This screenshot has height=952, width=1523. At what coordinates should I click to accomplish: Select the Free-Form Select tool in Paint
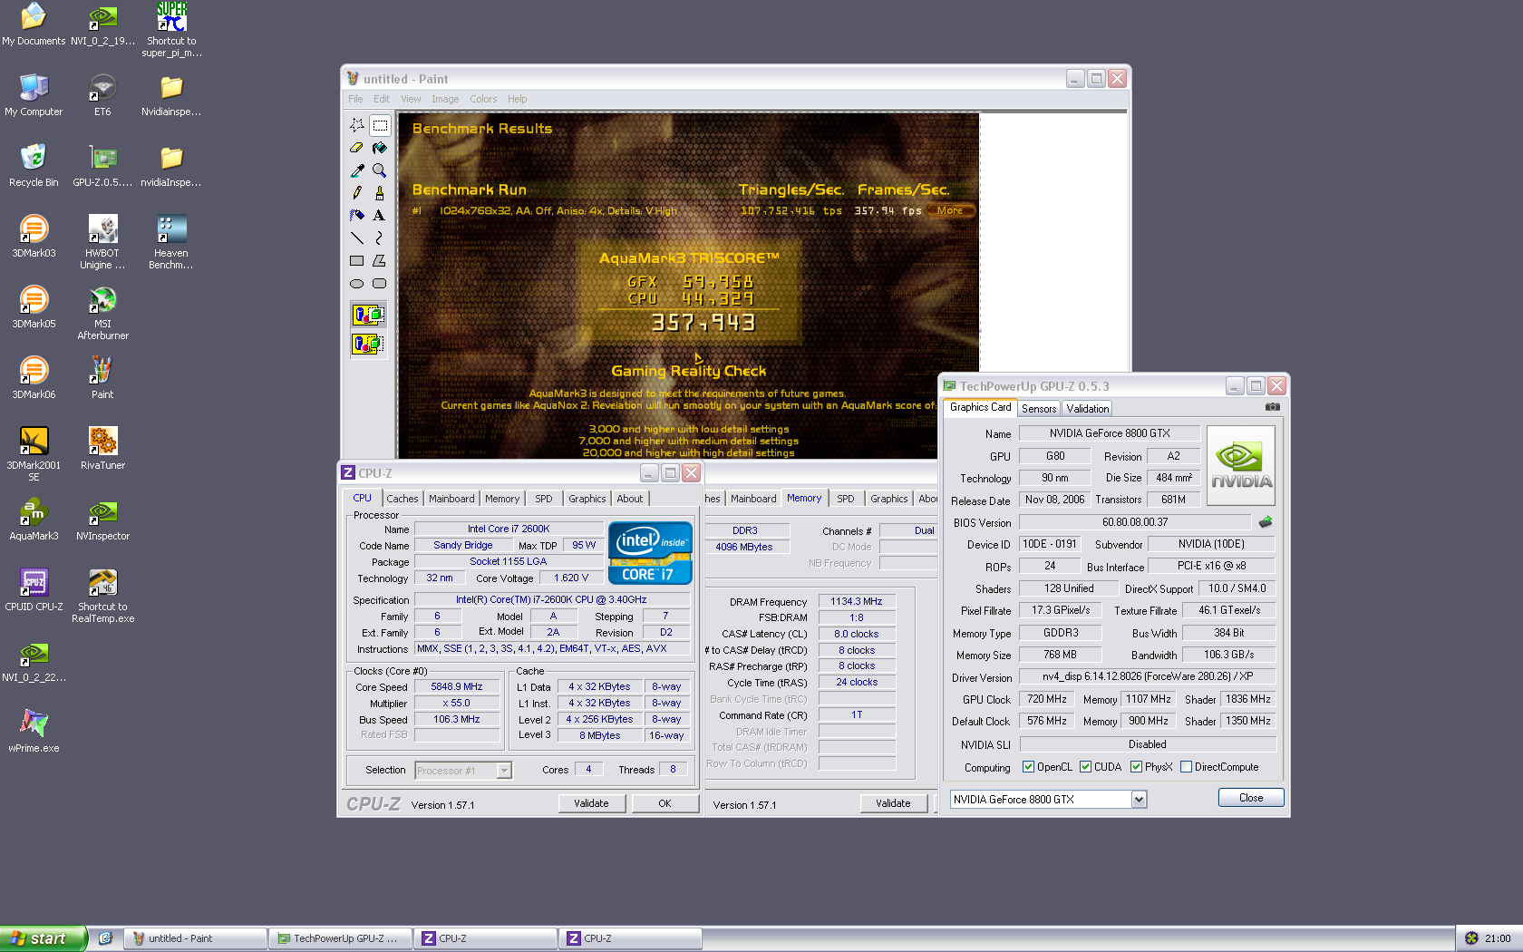pos(357,125)
